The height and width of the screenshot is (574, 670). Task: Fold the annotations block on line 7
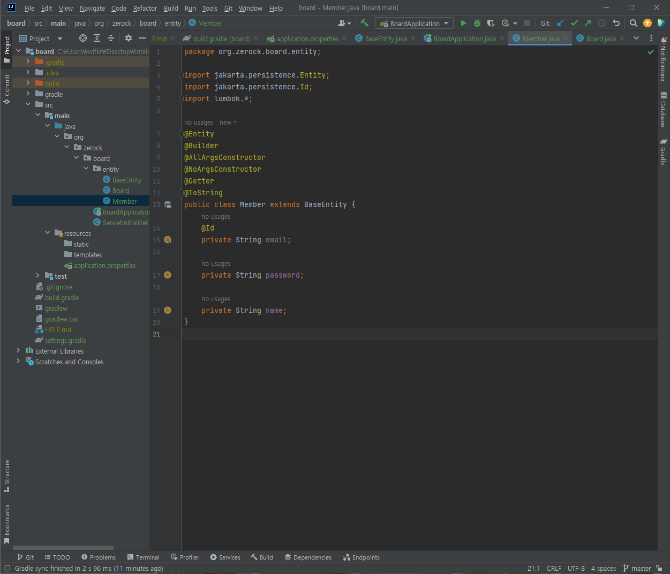[181, 134]
